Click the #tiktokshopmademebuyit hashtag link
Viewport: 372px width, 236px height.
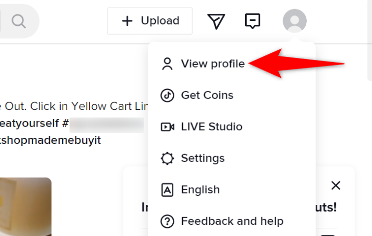click(51, 140)
